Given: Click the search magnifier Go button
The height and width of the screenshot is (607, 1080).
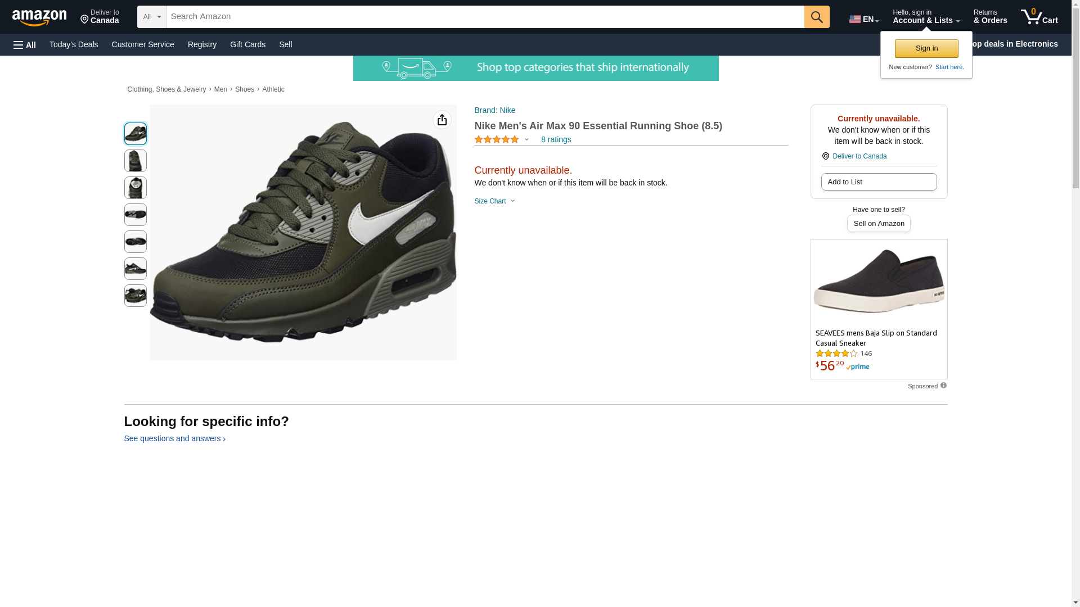Looking at the screenshot, I should (x=816, y=17).
